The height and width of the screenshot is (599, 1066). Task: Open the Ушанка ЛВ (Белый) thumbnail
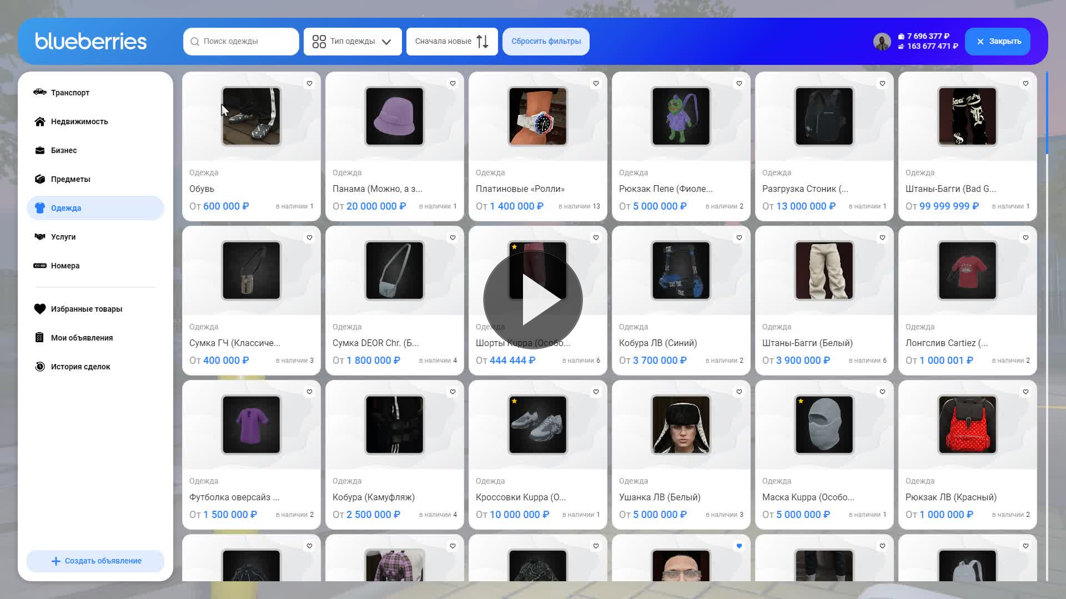click(681, 425)
